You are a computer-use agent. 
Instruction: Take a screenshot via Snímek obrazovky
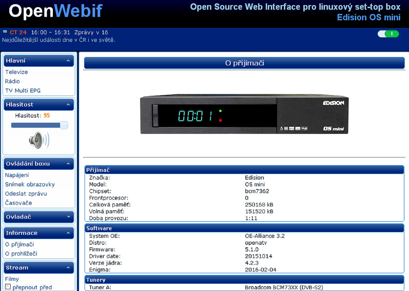[30, 184]
